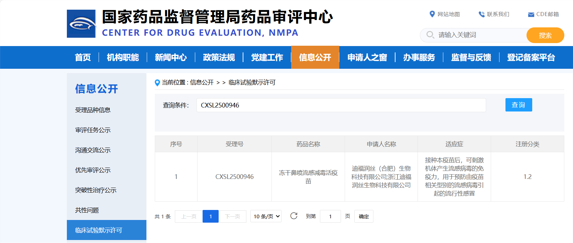Go to 申请人之窗 in main menu
This screenshot has width=573, height=243.
[x=367, y=57]
